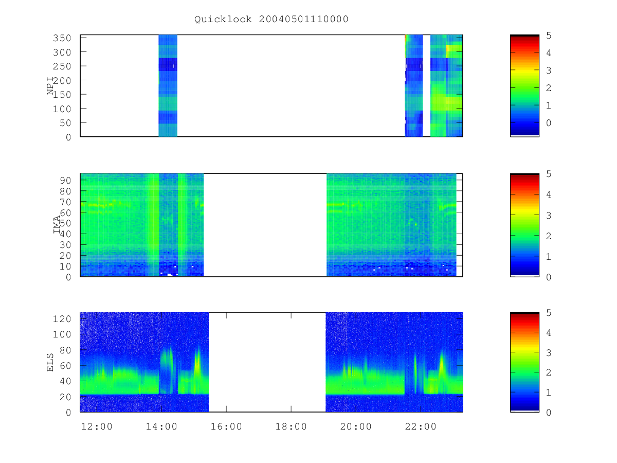
Task: Click the 250 tick on NPI axis
Action: pyautogui.click(x=63, y=66)
